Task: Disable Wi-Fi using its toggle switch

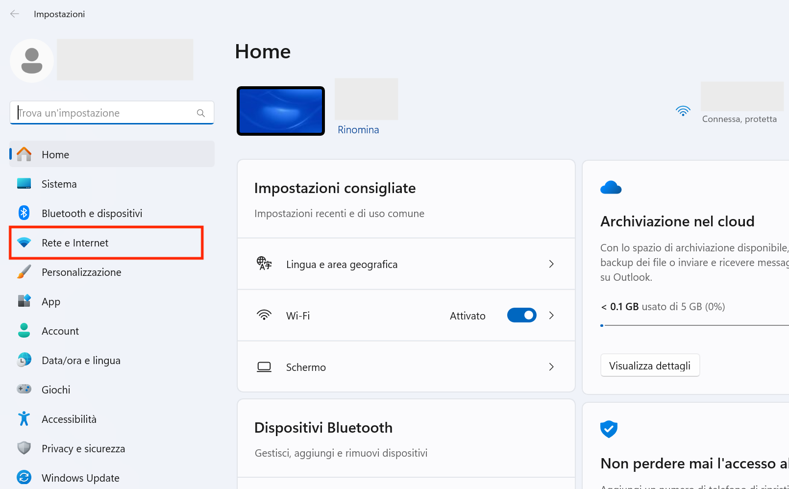Action: 521,315
